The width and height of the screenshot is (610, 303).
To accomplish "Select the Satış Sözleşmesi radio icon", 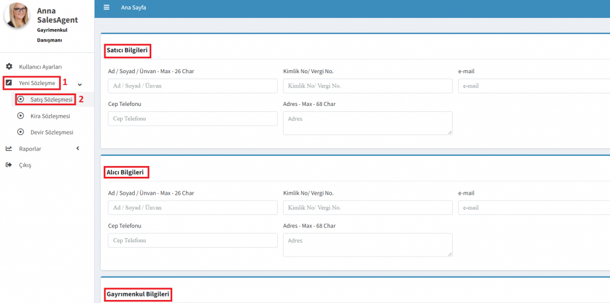I will 21,99.
